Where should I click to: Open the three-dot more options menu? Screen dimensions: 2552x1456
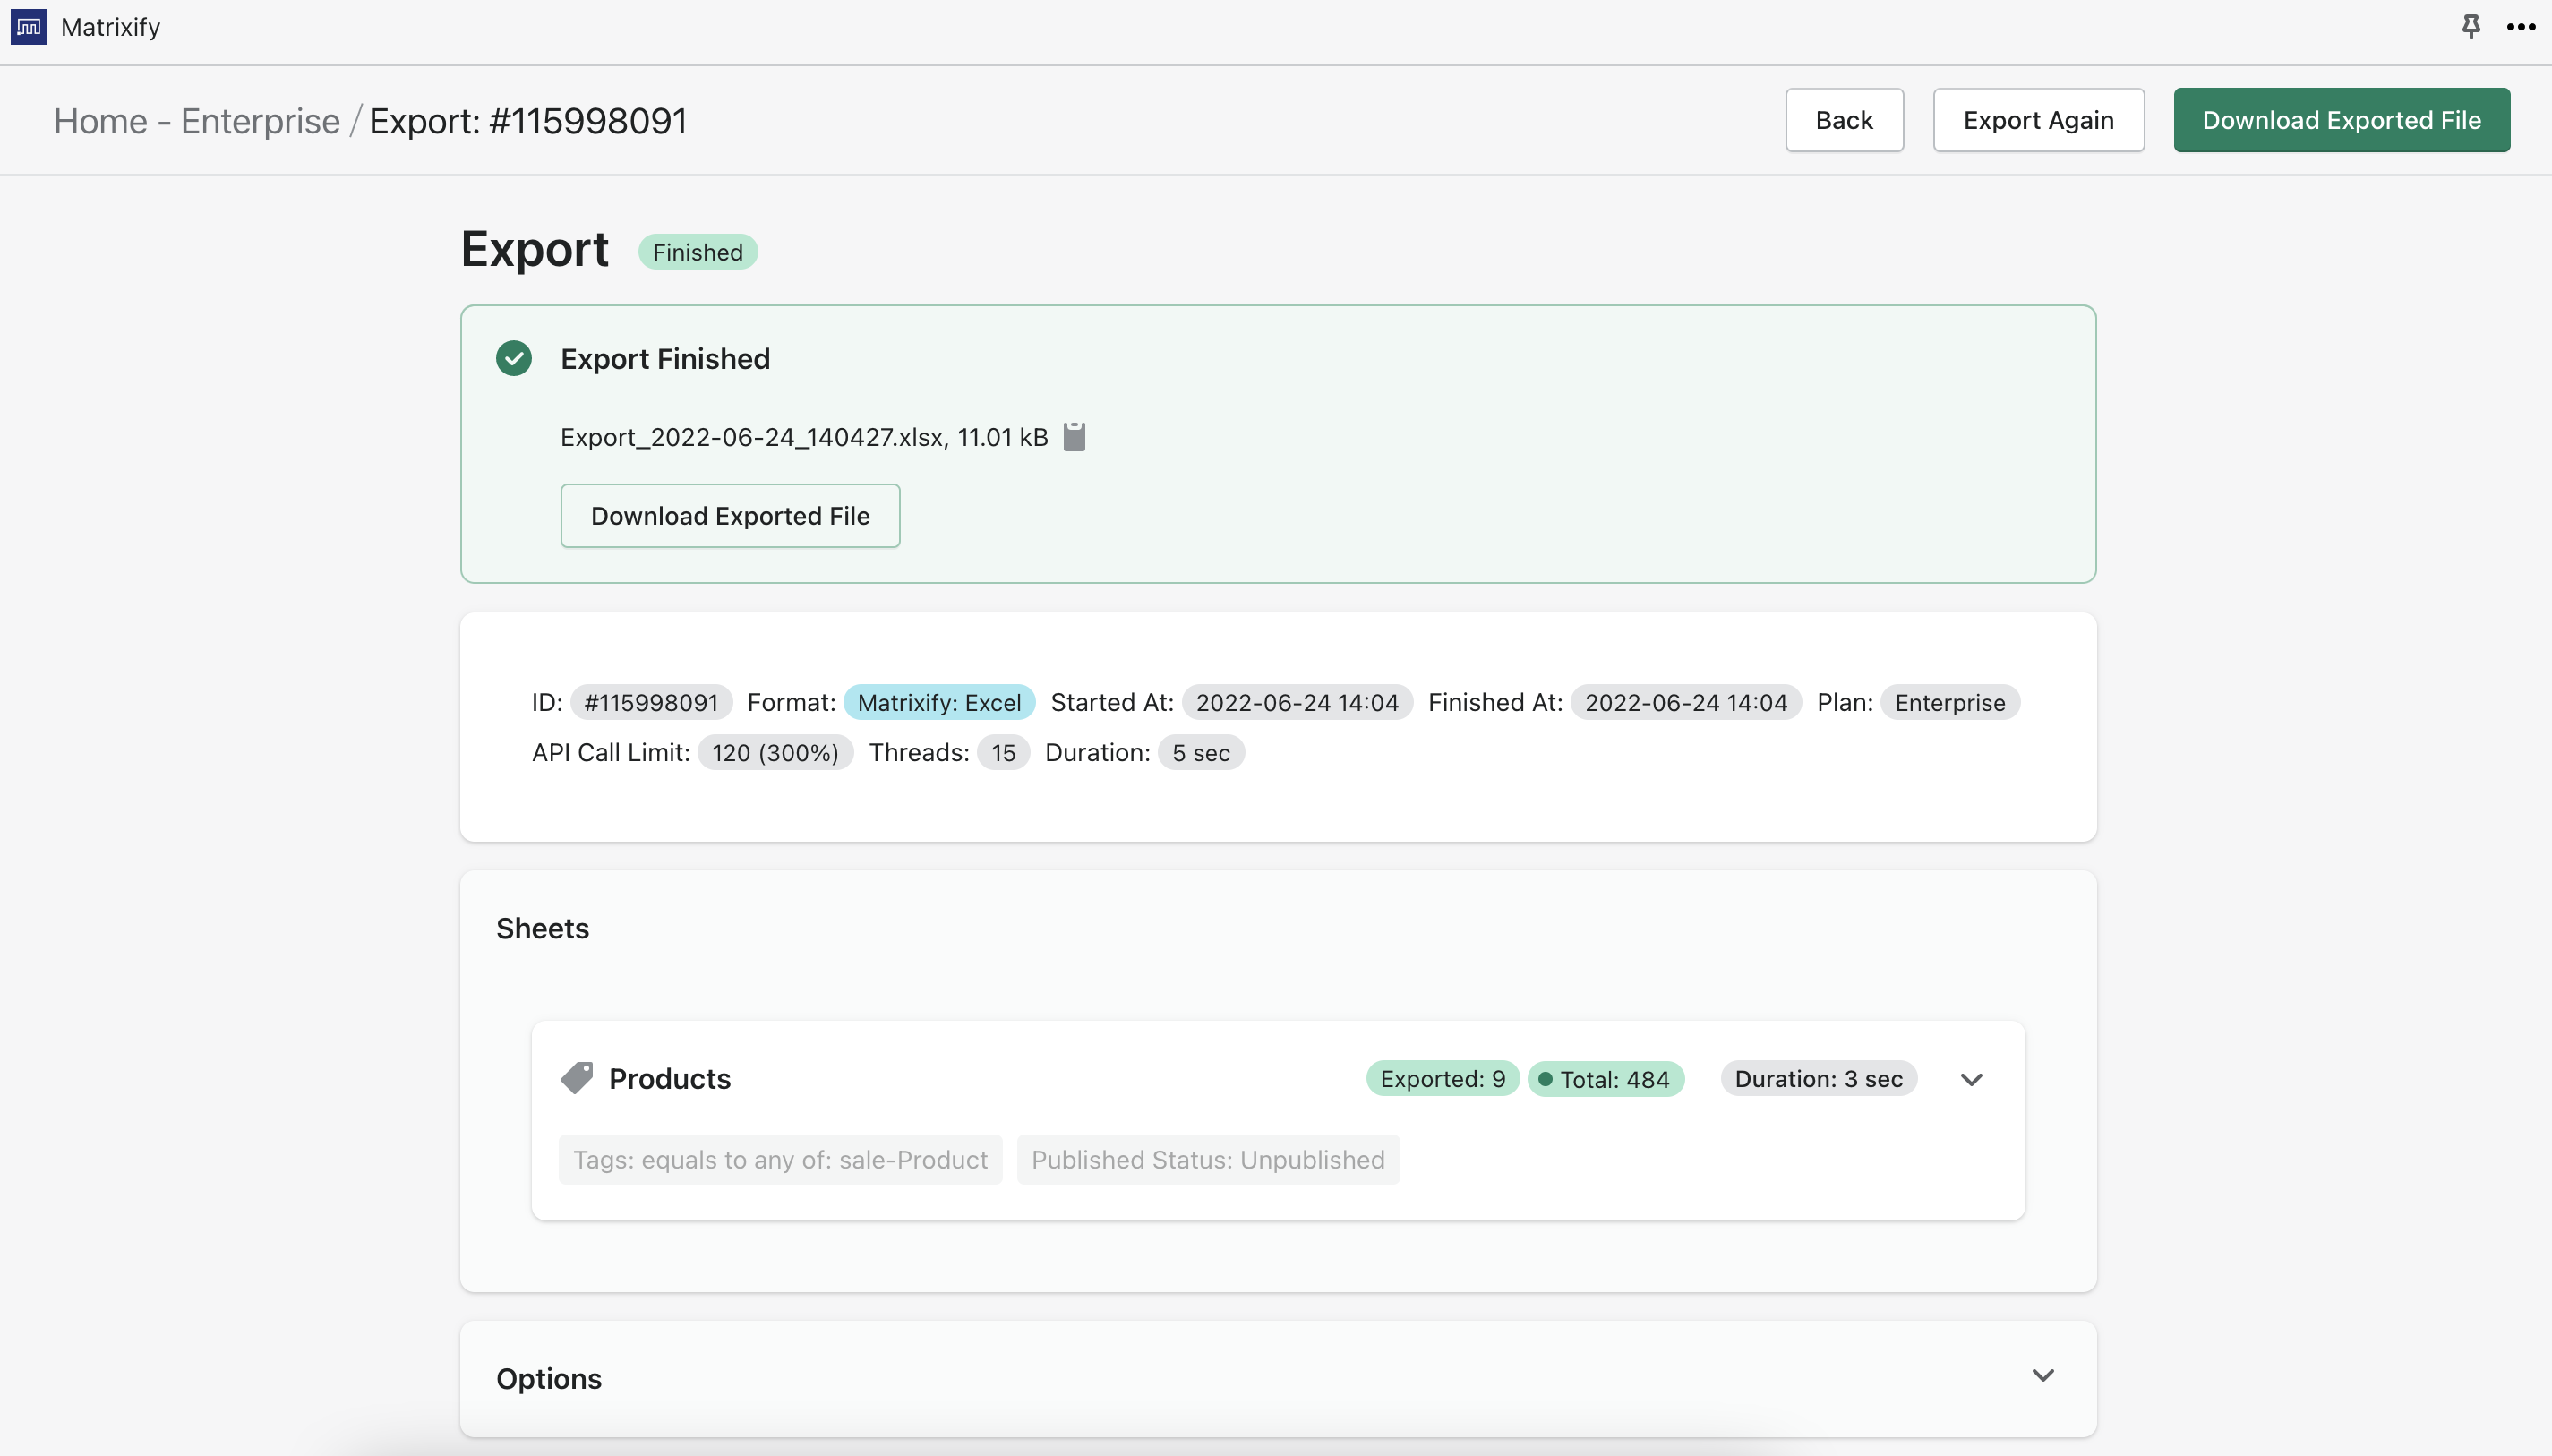pos(2521,27)
